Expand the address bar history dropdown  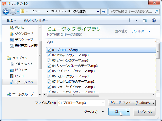click(x=98, y=12)
